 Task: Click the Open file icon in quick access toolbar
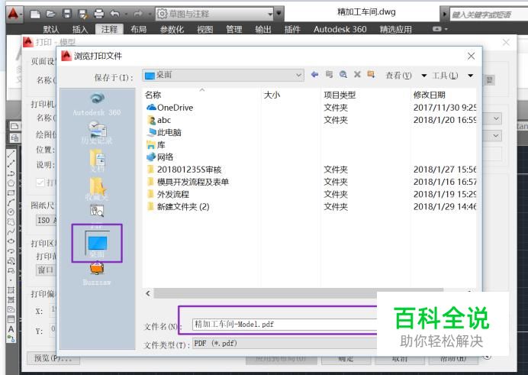(x=50, y=15)
